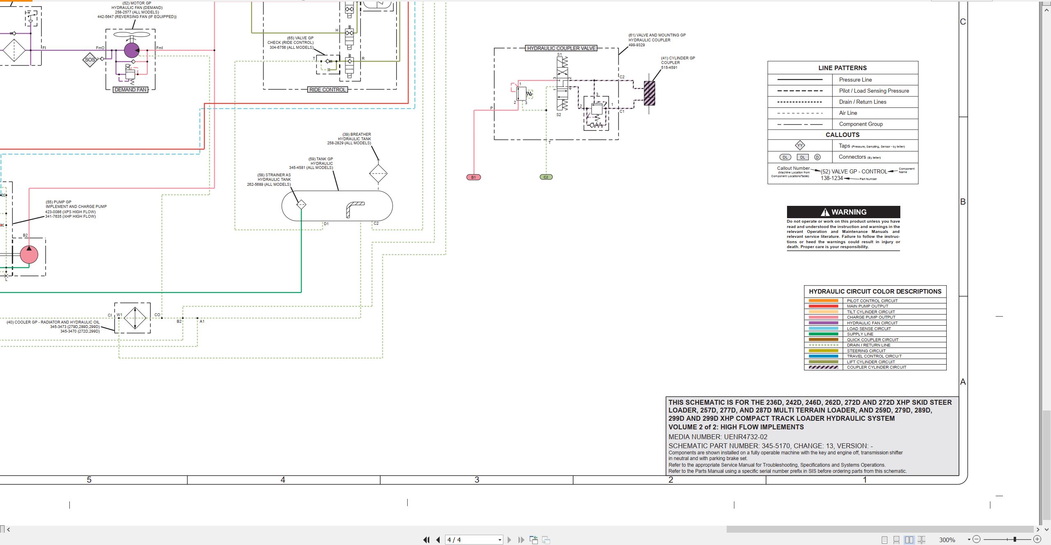Click the SCHEMATIC PART NUMBER 345-5170 line
Viewport: 1051px width, 545px height.
[771, 446]
